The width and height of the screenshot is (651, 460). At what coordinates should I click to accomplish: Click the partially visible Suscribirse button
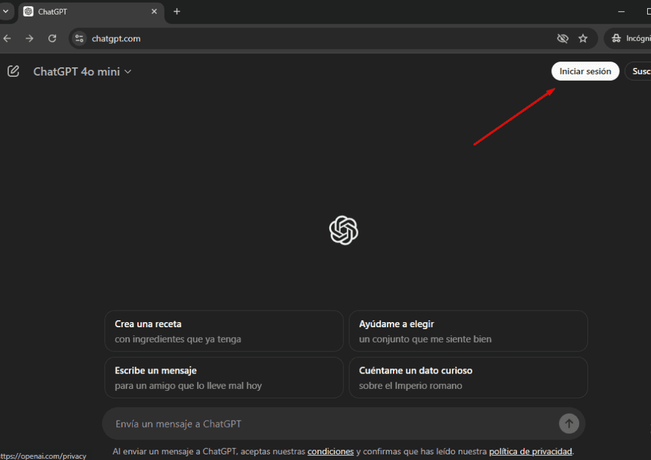[x=638, y=71]
